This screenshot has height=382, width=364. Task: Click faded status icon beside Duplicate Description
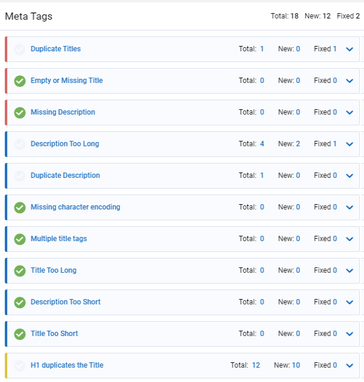click(20, 176)
